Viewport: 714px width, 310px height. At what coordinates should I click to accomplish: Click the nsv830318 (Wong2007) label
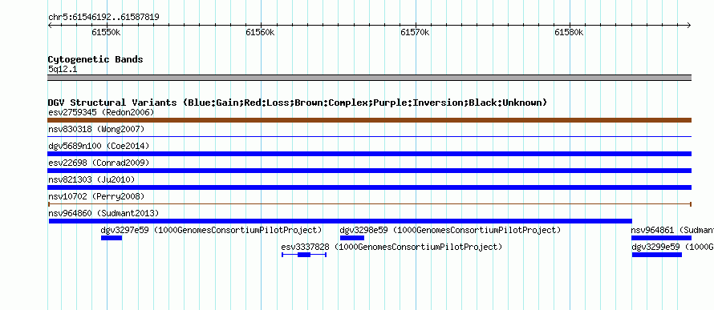click(96, 129)
